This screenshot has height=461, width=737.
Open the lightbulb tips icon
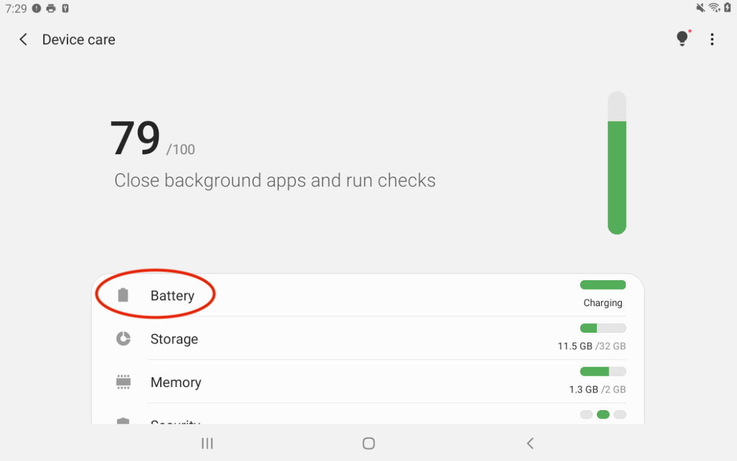click(683, 39)
